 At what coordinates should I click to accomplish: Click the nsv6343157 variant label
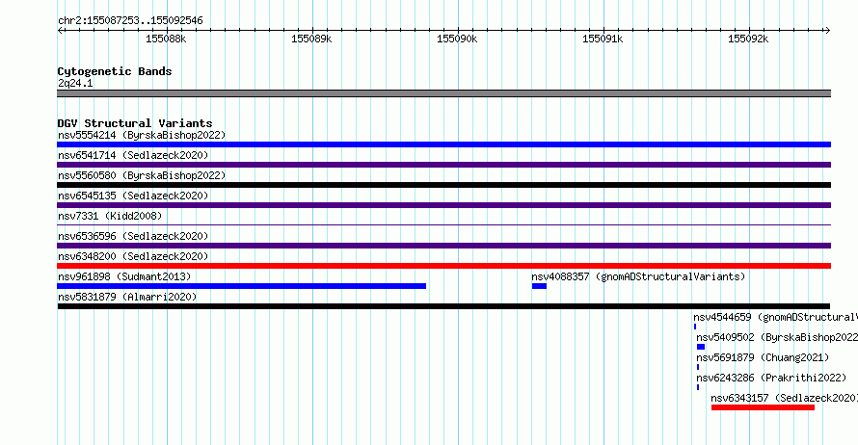tap(784, 398)
